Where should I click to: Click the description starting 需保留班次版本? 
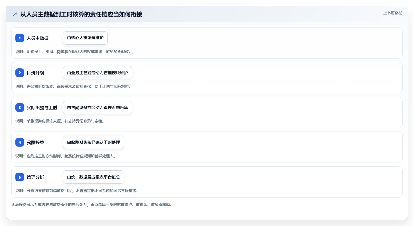tap(73, 86)
